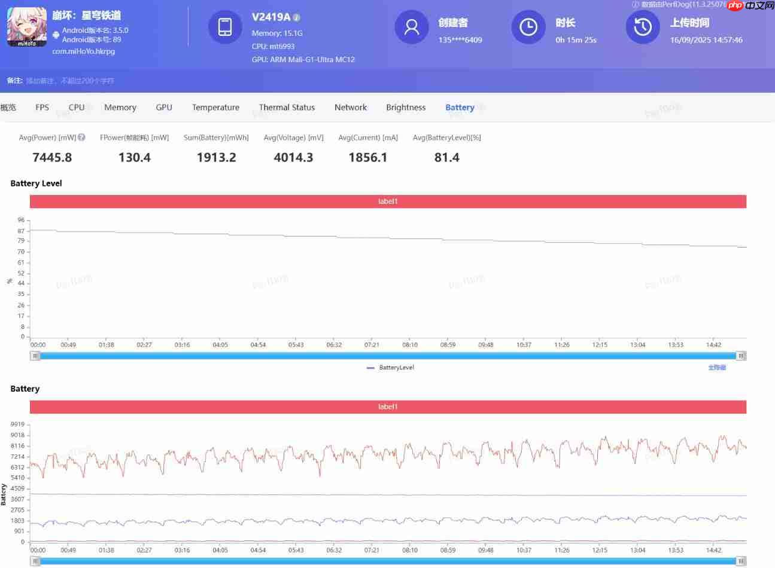The width and height of the screenshot is (775, 568).
Task: Click the Android robot icon in the header
Action: tap(56, 35)
